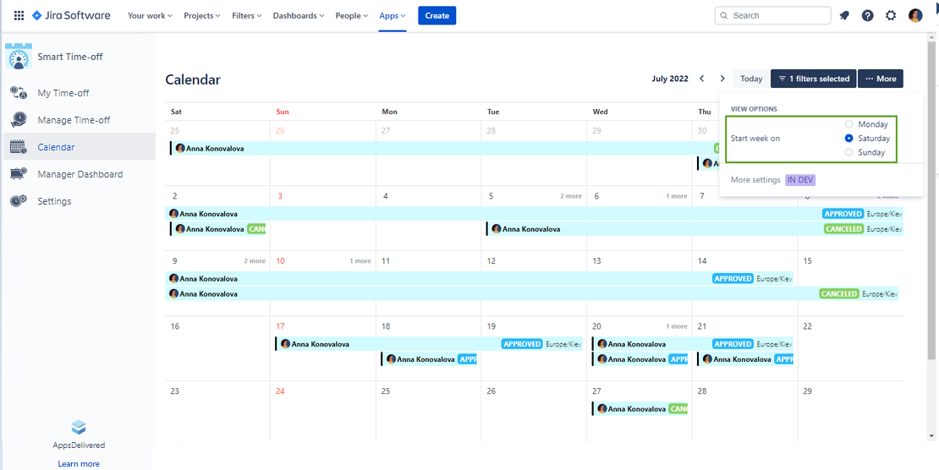Screen dimensions: 939x470
Task: Click the user profile avatar
Action: (x=915, y=15)
